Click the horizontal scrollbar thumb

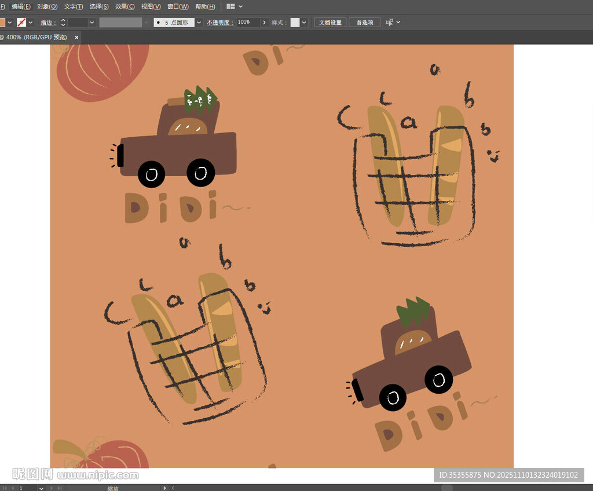point(446,488)
